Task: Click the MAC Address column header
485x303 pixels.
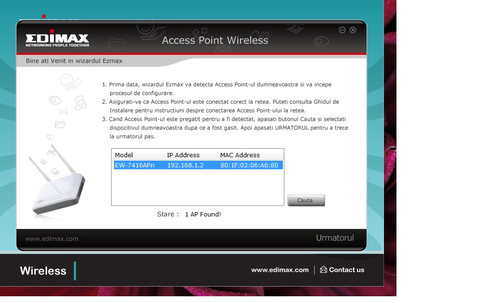Action: point(249,155)
